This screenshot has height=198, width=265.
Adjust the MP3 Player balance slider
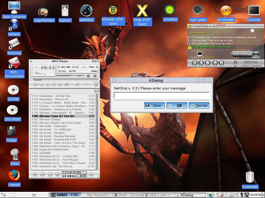point(79,76)
